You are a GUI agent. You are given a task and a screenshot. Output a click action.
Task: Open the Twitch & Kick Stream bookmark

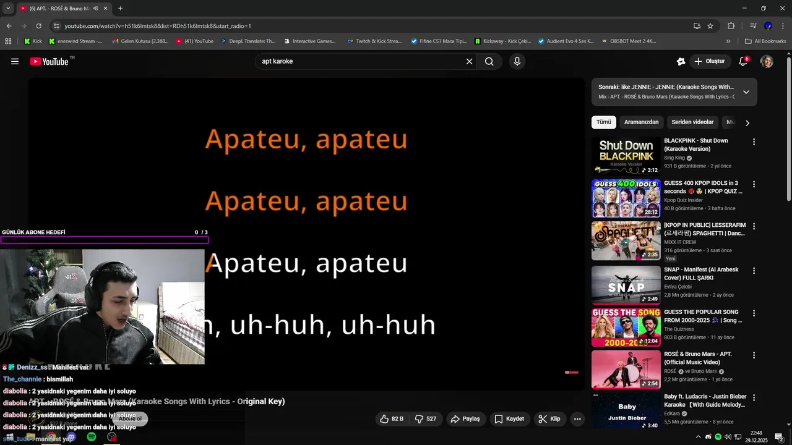click(374, 41)
